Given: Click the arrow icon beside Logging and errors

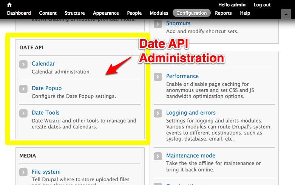Looking at the screenshot, I should coord(158,113).
